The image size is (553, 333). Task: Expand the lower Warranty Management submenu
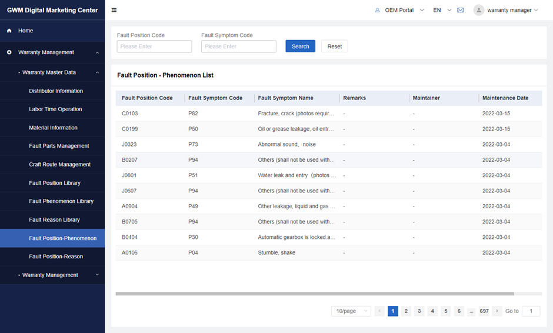(97, 275)
